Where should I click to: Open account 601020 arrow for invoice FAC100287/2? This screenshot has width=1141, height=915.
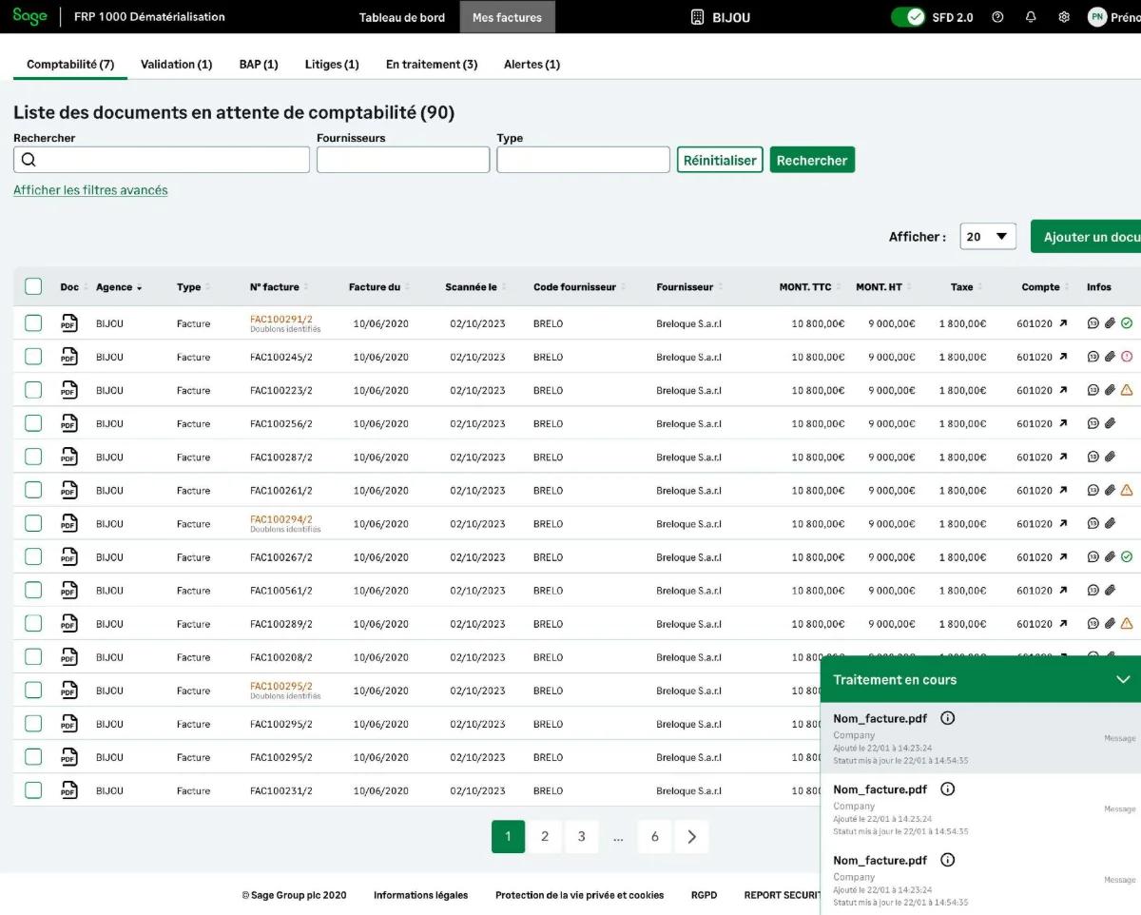click(1063, 457)
